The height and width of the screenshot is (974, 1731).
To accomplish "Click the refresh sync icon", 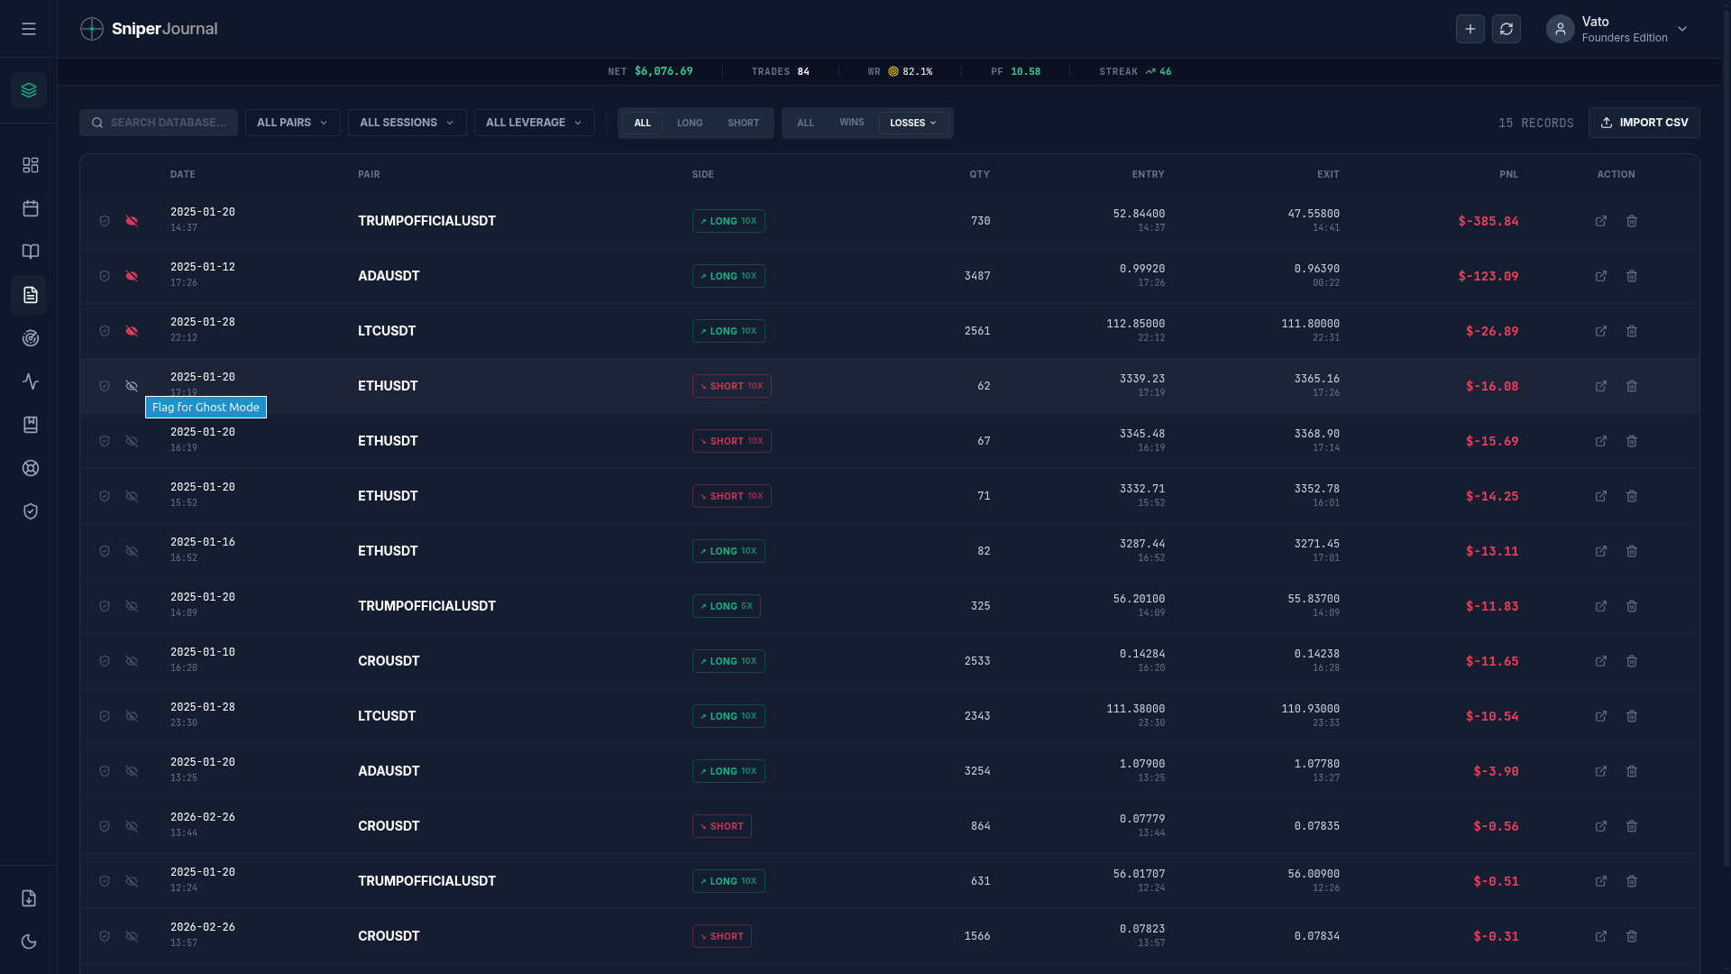I will (x=1507, y=29).
